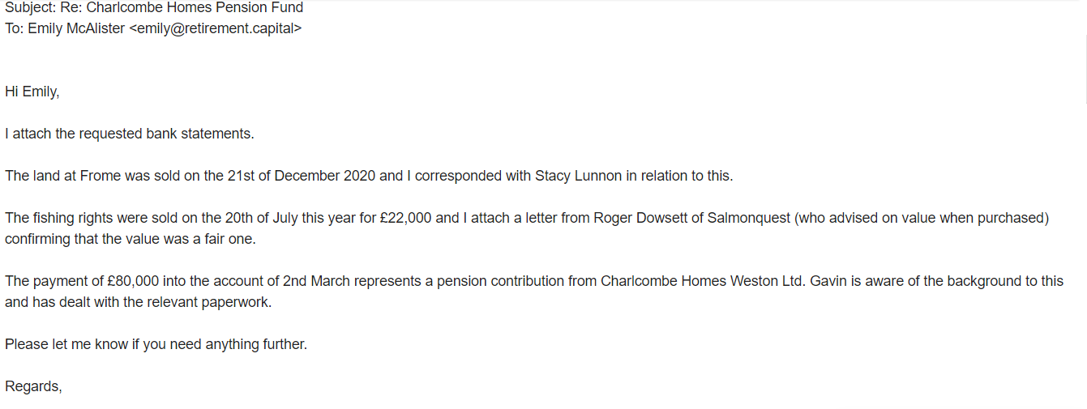This screenshot has height=409, width=1087.
Task: Click the line Please let me know
Action: pos(156,344)
